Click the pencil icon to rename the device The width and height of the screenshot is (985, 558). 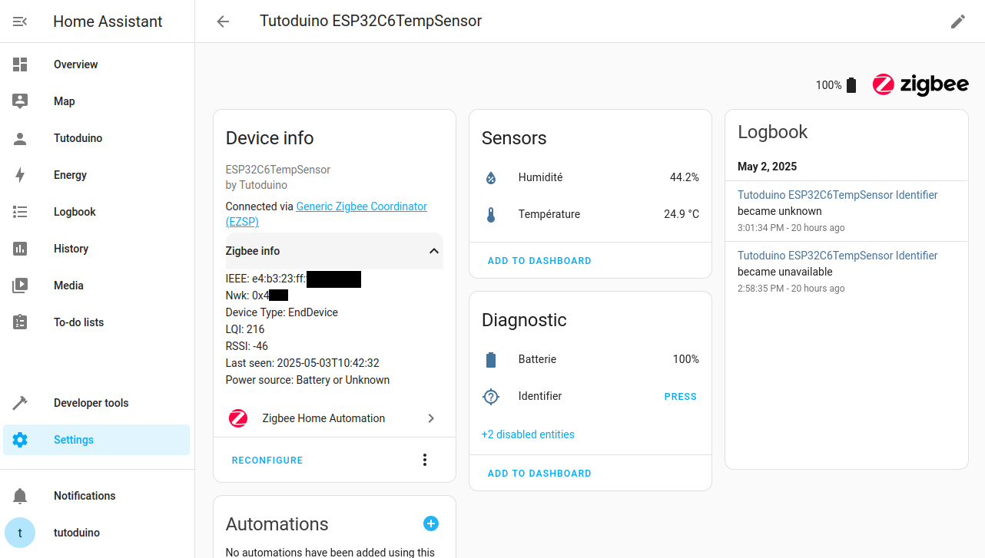957,21
